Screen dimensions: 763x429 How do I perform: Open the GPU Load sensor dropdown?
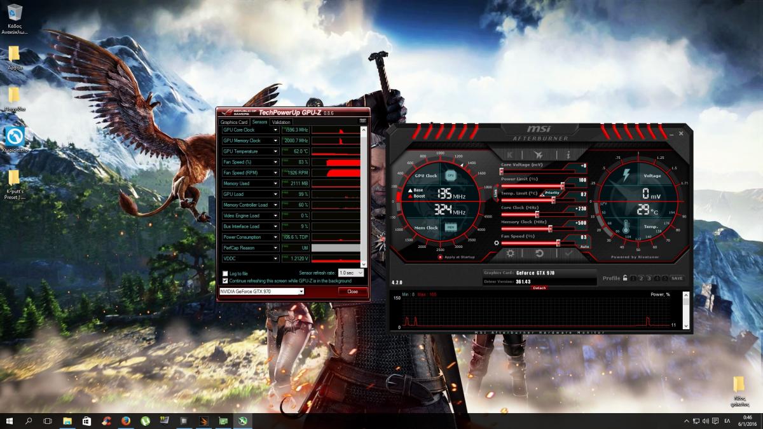tap(275, 194)
